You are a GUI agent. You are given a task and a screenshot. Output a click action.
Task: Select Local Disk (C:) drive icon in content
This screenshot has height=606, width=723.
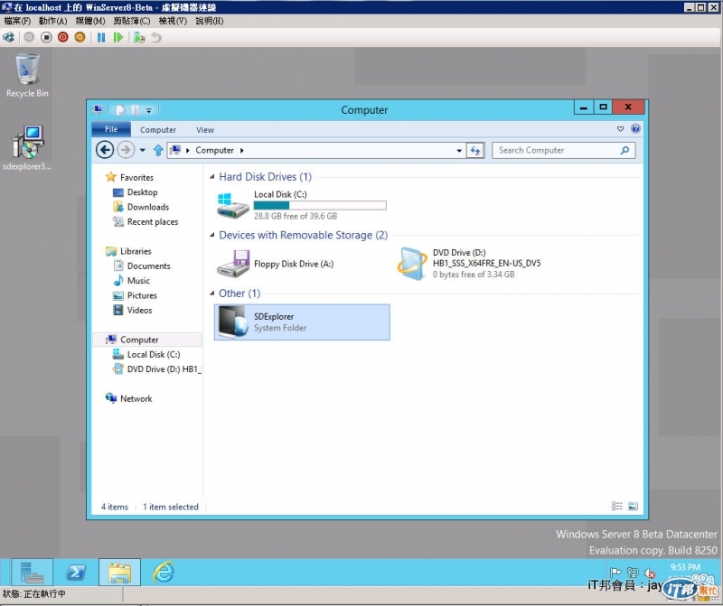click(233, 206)
